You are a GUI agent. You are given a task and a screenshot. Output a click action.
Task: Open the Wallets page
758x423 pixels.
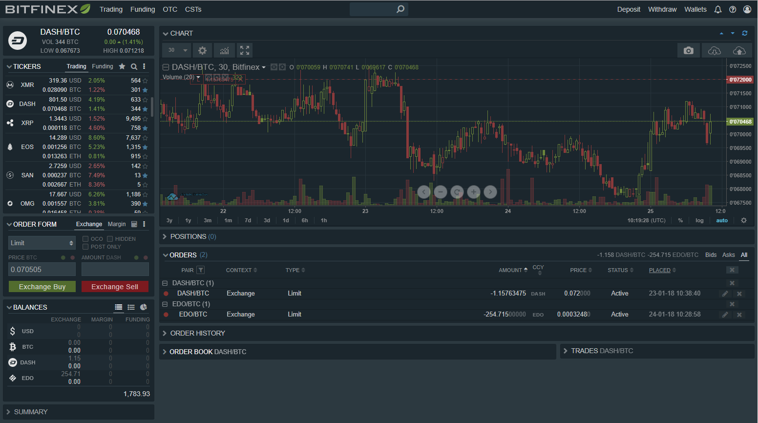tap(695, 9)
